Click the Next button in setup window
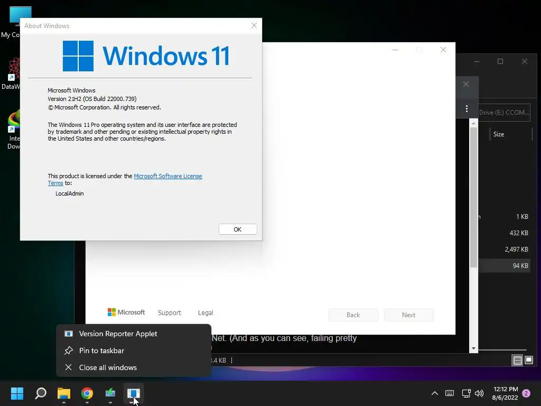This screenshot has width=541, height=406. click(x=408, y=315)
